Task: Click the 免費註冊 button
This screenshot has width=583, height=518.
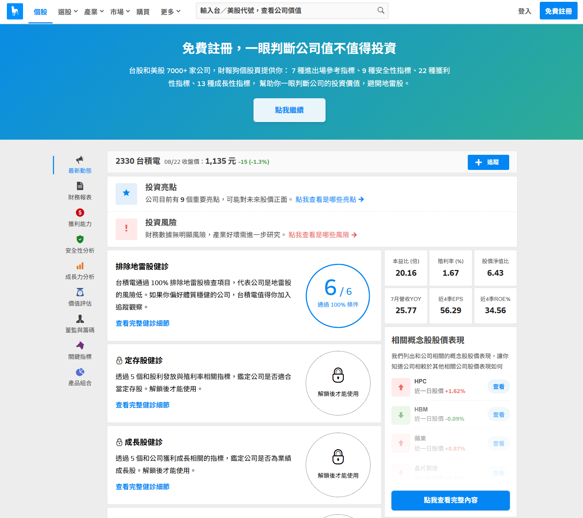Action: pyautogui.click(x=559, y=11)
